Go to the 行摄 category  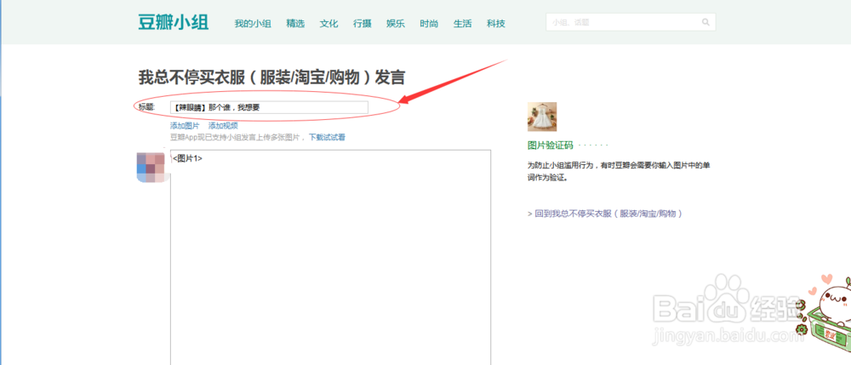click(x=362, y=24)
